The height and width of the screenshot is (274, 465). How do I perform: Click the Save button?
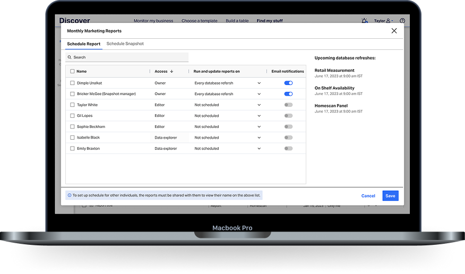[x=390, y=196]
